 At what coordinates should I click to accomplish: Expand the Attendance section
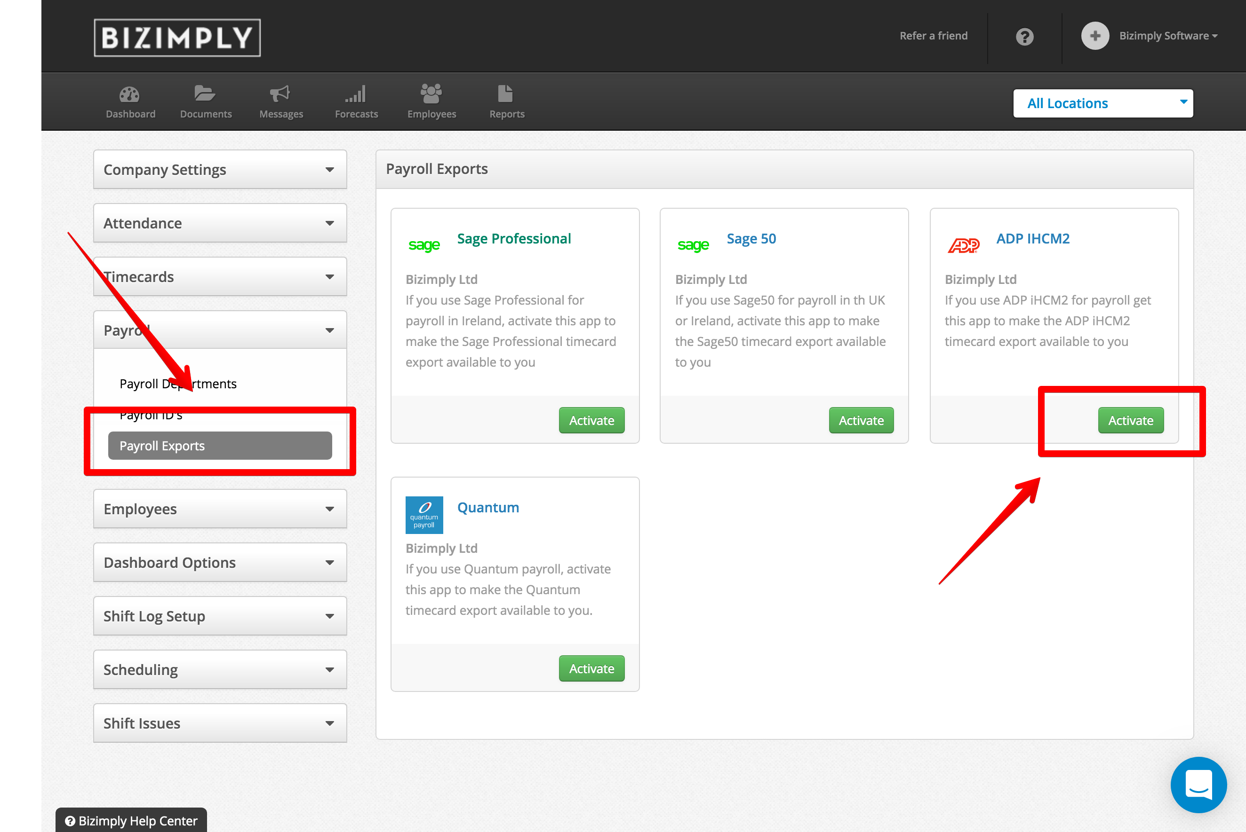[x=220, y=223]
